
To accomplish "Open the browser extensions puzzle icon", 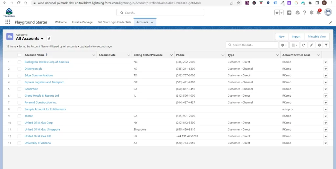I will (310, 3).
